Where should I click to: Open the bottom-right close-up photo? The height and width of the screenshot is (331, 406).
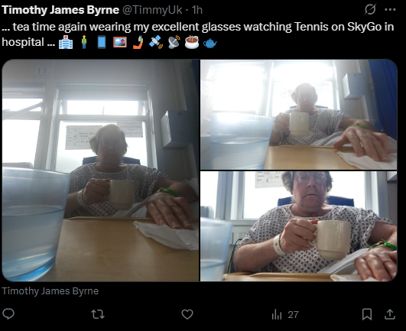tap(299, 226)
